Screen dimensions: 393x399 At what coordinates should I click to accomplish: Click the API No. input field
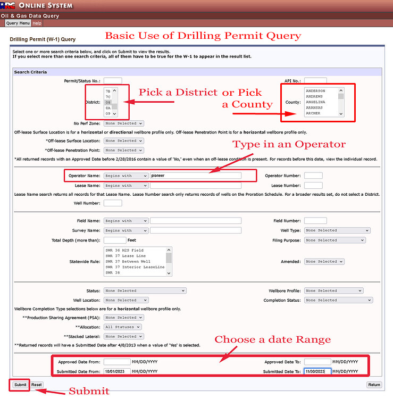click(315, 81)
